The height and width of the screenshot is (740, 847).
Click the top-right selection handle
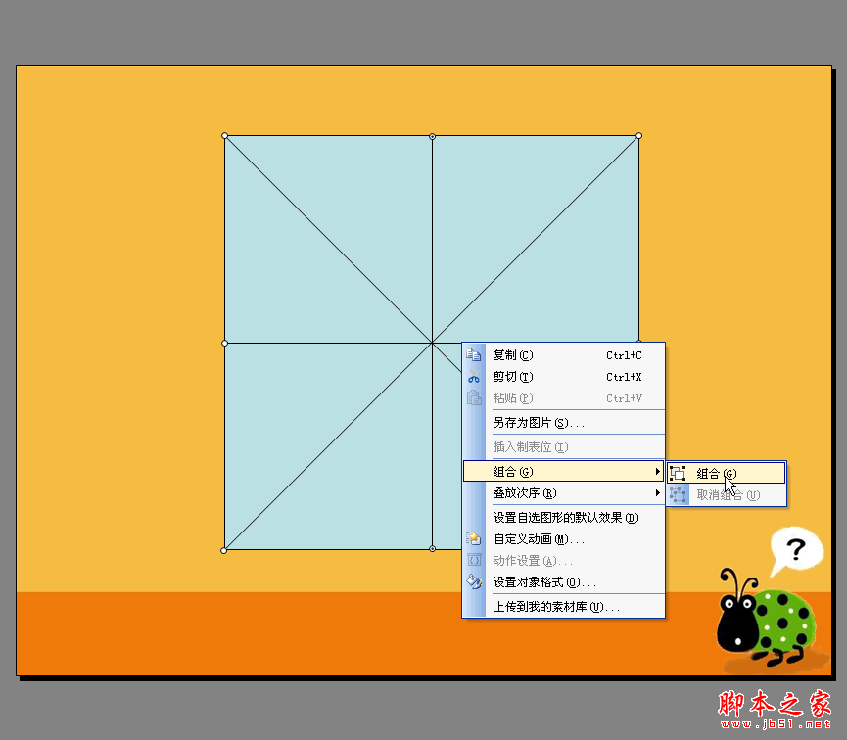639,136
